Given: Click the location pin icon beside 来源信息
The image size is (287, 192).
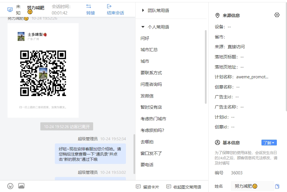Looking at the screenshot, I should click(217, 16).
